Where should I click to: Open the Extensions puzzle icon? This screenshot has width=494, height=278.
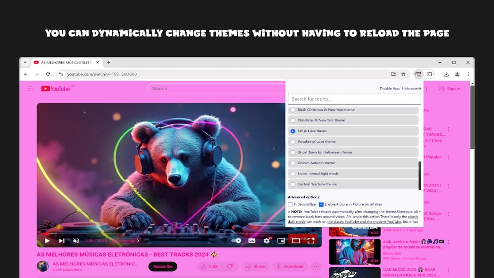tap(430, 74)
